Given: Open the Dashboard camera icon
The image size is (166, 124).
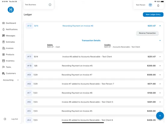Looking at the screenshot, I should point(4,23).
